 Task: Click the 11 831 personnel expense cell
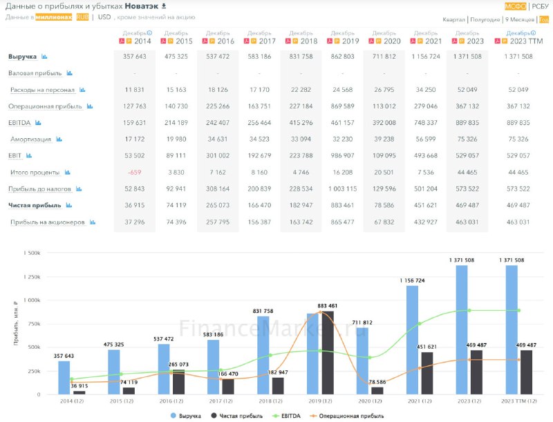click(x=134, y=90)
